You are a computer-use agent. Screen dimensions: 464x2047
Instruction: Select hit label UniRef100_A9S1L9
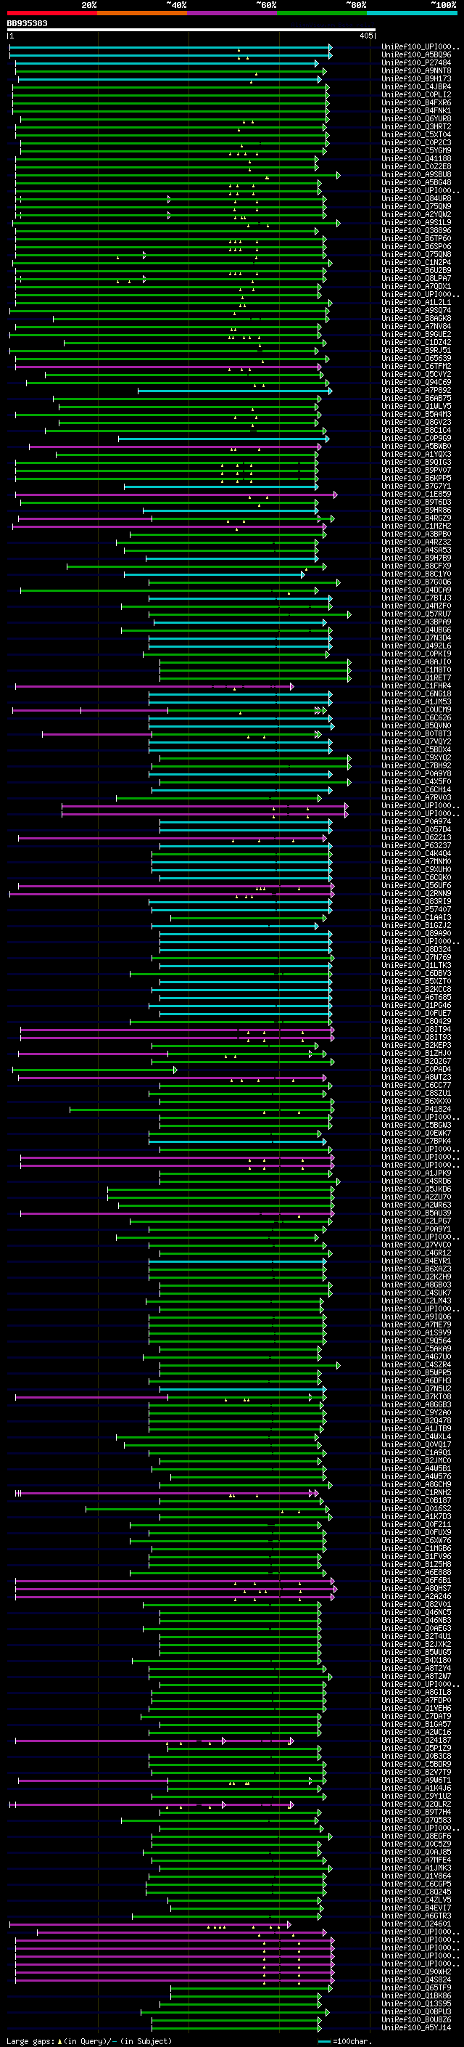click(416, 222)
